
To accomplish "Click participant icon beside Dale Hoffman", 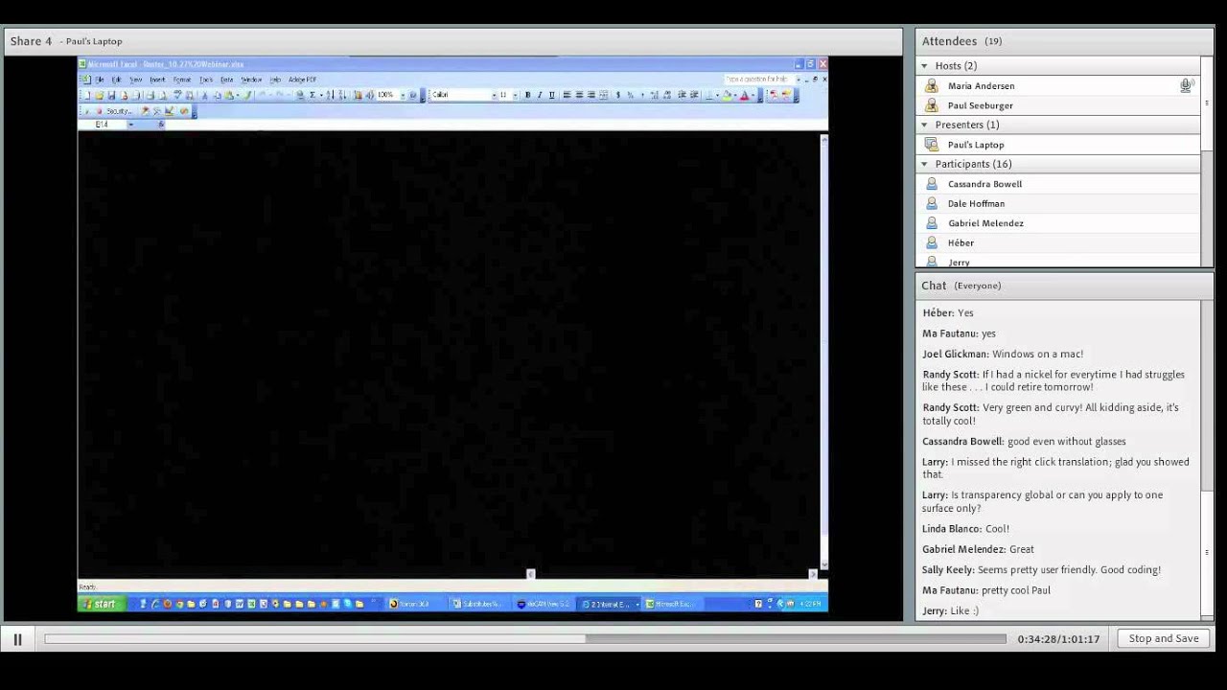I will coord(931,203).
